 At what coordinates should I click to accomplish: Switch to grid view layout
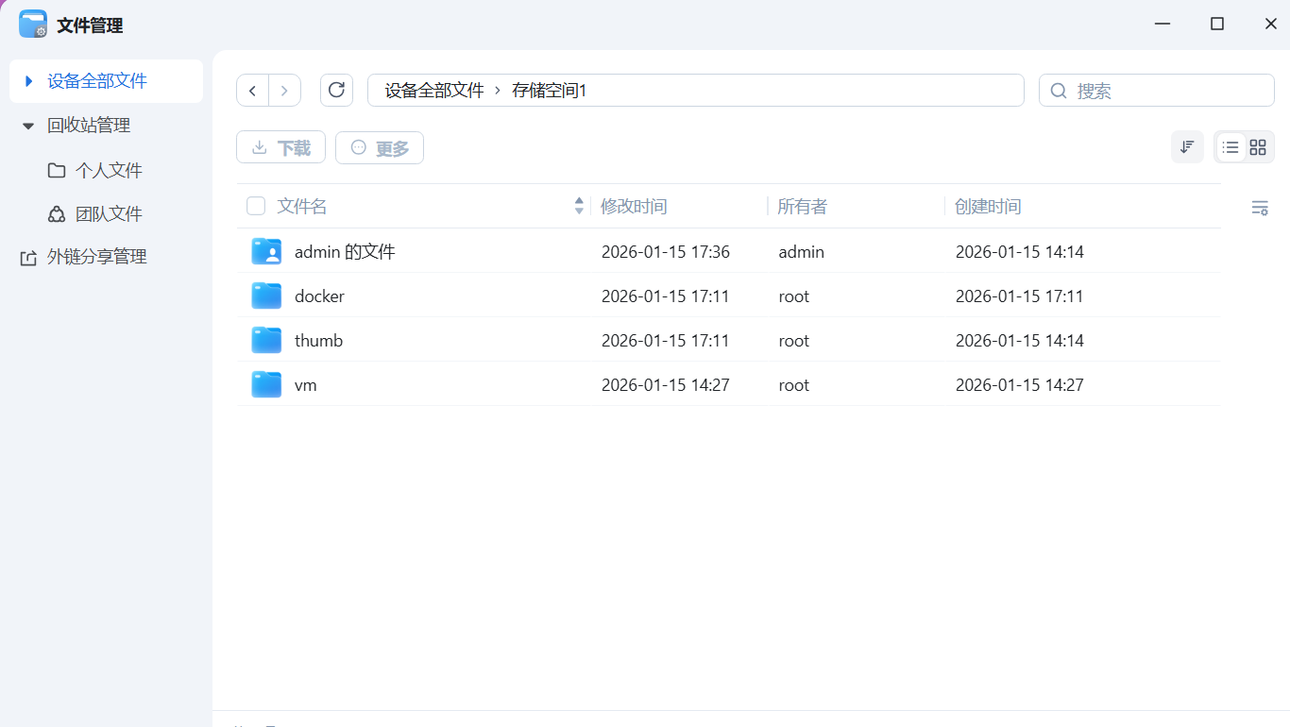1258,147
